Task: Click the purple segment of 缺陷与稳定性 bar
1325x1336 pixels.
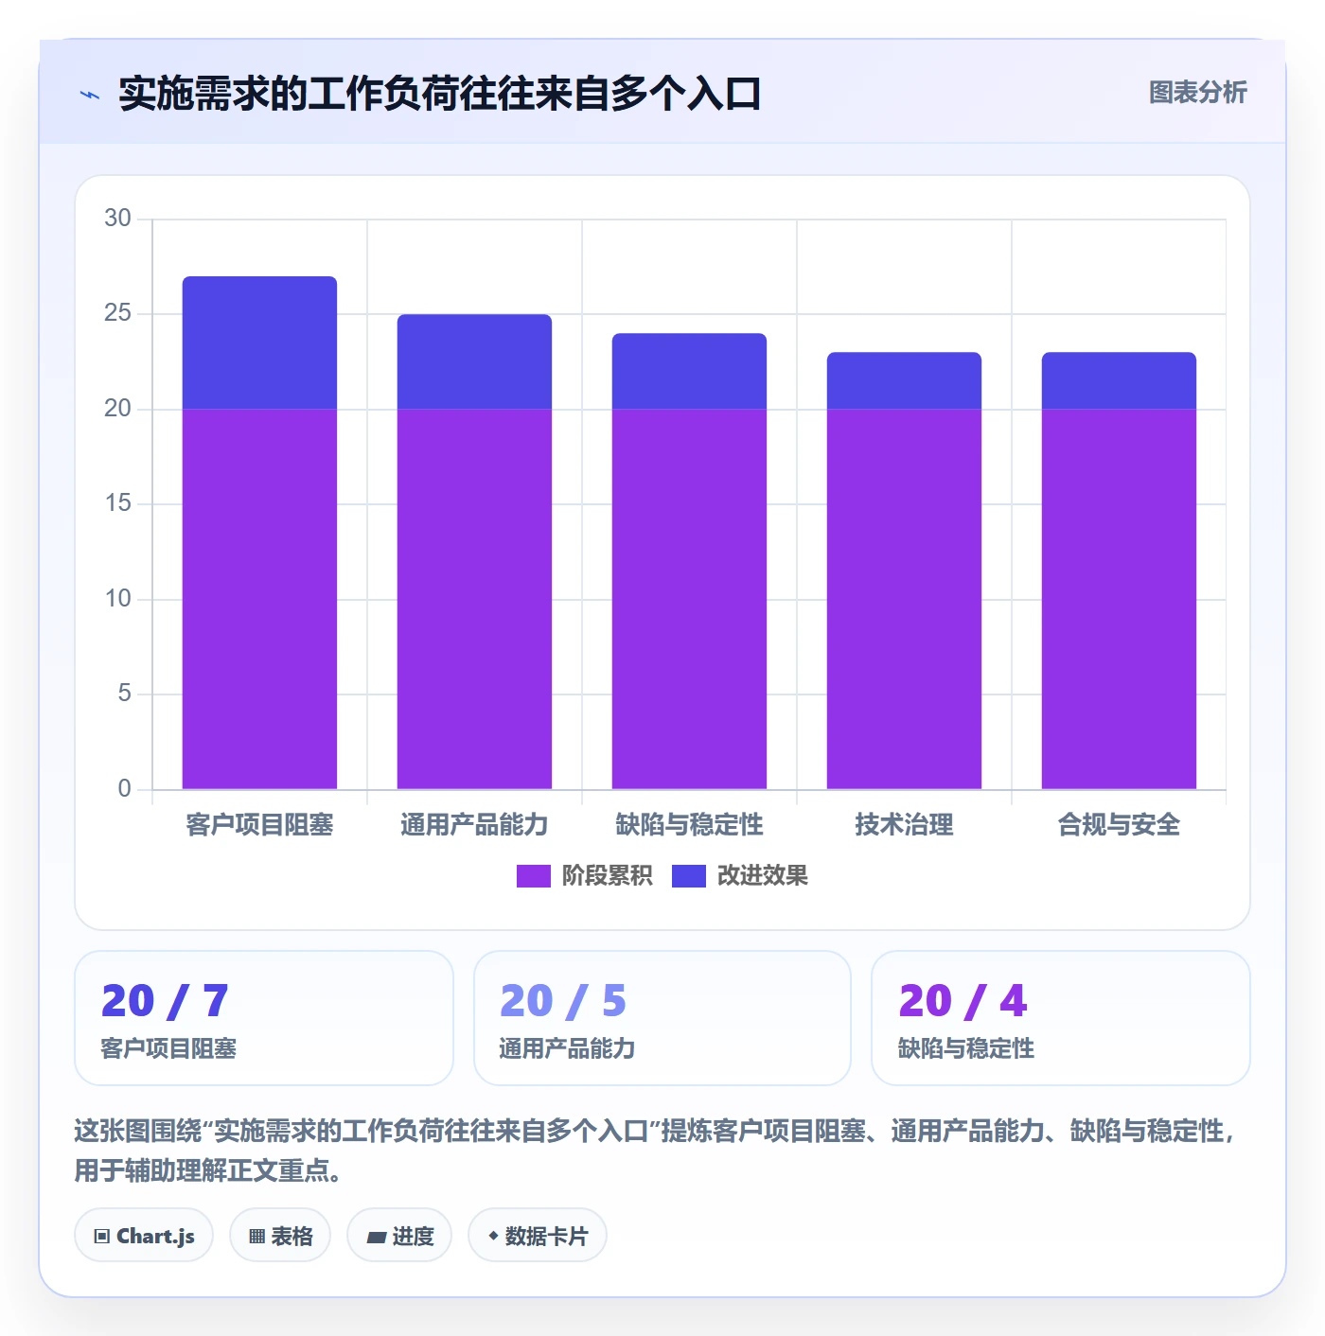Action: [689, 599]
